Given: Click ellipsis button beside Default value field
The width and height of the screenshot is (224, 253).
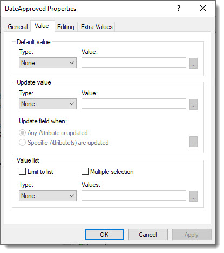Looking at the screenshot, I should pos(193,63).
